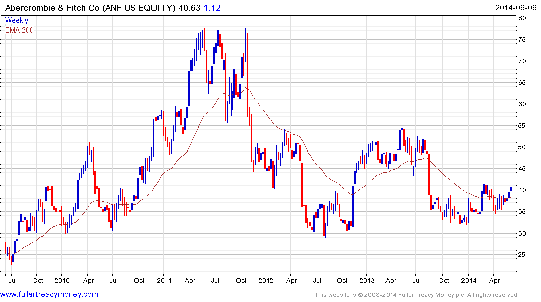Click the 2014 year label on time axis

coord(469,280)
